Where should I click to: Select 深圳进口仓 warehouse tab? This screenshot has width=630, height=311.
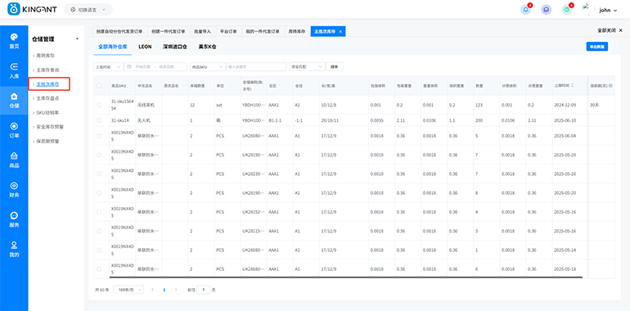tap(175, 47)
